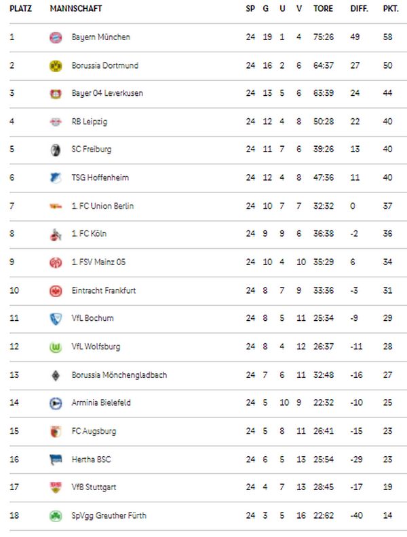Click the RB Leipzig logo
The width and height of the screenshot is (407, 537).
[x=56, y=122]
